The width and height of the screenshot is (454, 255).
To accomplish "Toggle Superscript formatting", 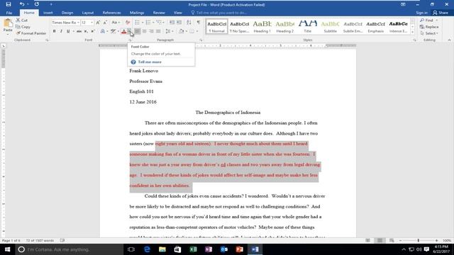I will tap(93, 31).
